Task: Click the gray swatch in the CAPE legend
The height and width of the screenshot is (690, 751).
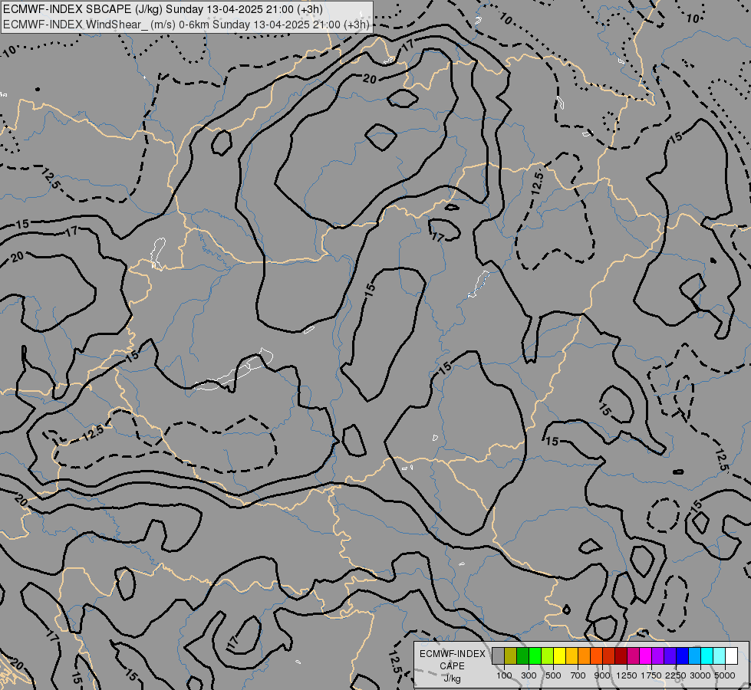Action: [x=498, y=655]
